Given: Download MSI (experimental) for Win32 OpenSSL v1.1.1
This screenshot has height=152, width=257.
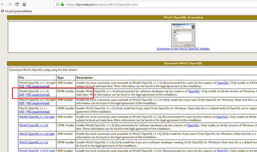Looking at the screenshot, I should [x=38, y=112].
